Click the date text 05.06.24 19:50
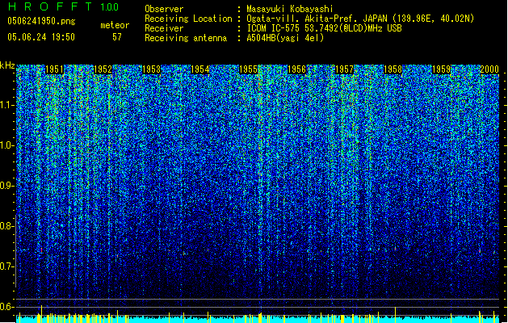Screen dimensions: 508x323 [x=41, y=37]
